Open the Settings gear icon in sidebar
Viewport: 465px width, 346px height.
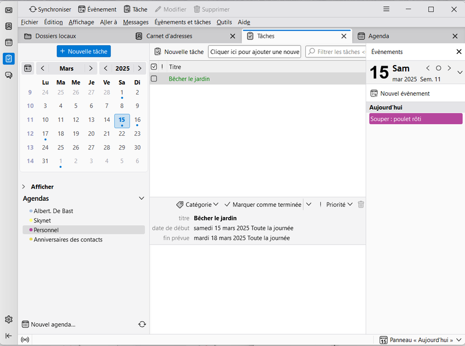click(x=9, y=319)
